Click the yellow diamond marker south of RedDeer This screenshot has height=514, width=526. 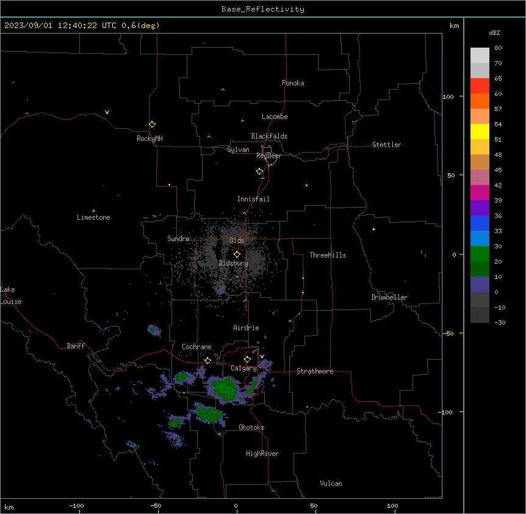(259, 172)
